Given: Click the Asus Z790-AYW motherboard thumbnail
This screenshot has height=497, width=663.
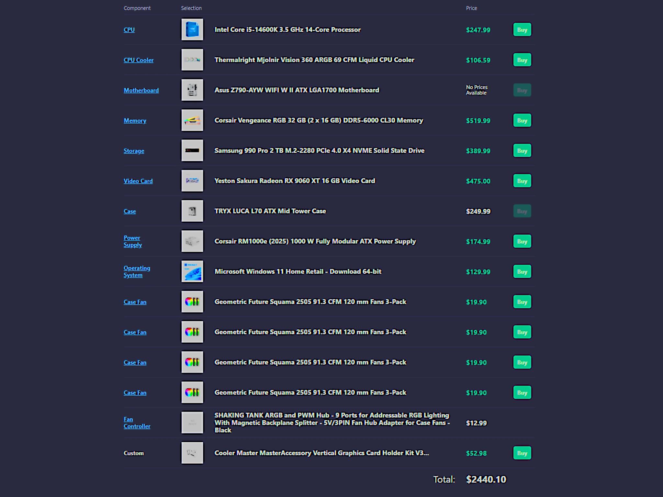Looking at the screenshot, I should 192,90.
